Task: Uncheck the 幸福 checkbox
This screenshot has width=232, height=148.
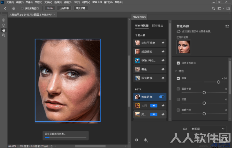Action: [x=178, y=78]
